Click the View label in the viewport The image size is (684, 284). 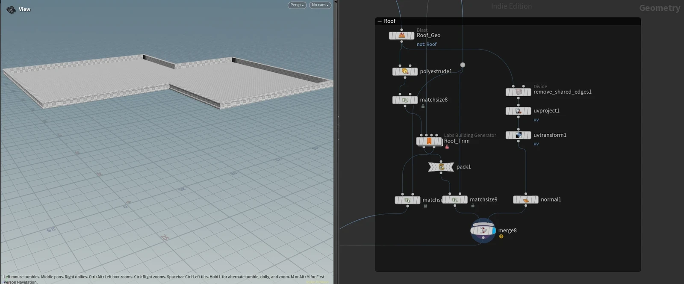click(24, 9)
